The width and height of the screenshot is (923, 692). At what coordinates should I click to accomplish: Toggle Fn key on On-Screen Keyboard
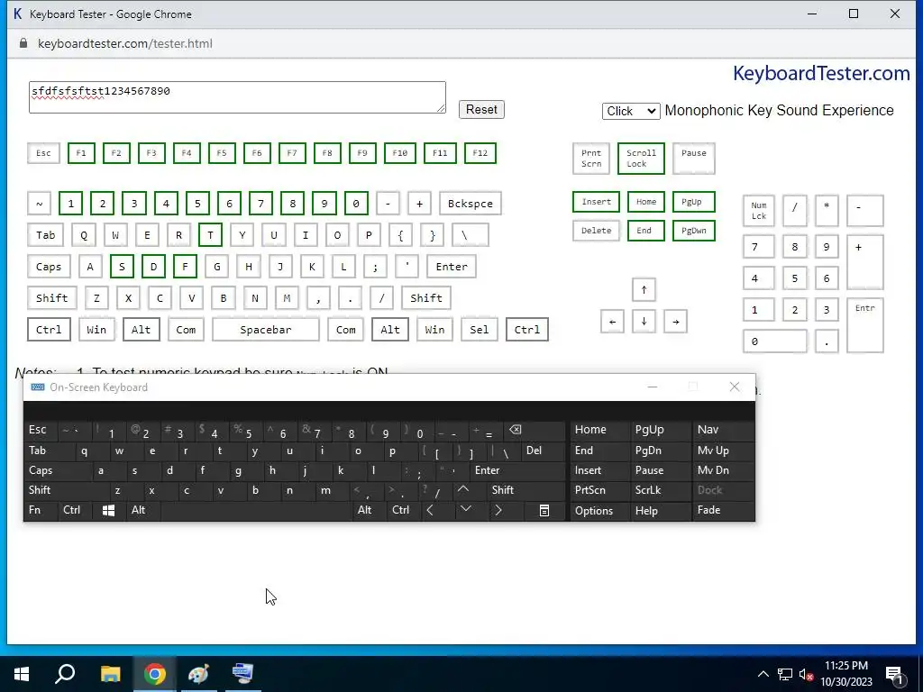(41, 510)
